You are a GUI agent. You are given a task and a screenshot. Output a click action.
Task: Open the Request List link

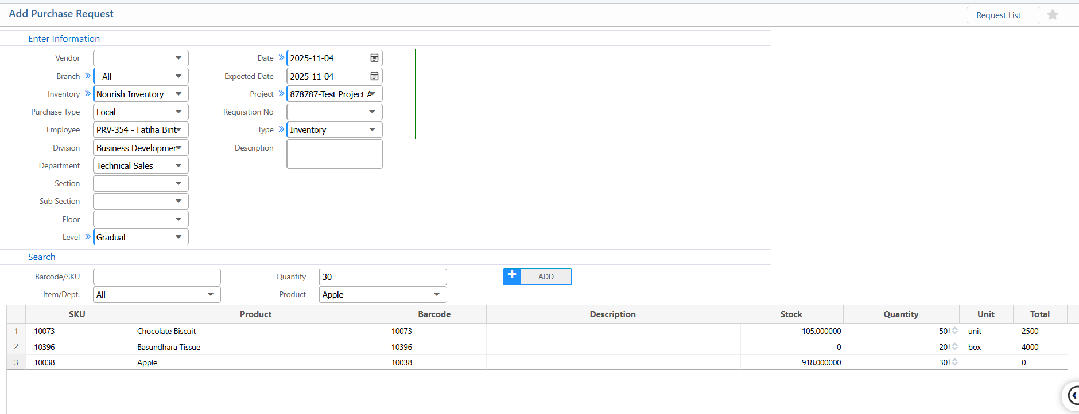998,15
